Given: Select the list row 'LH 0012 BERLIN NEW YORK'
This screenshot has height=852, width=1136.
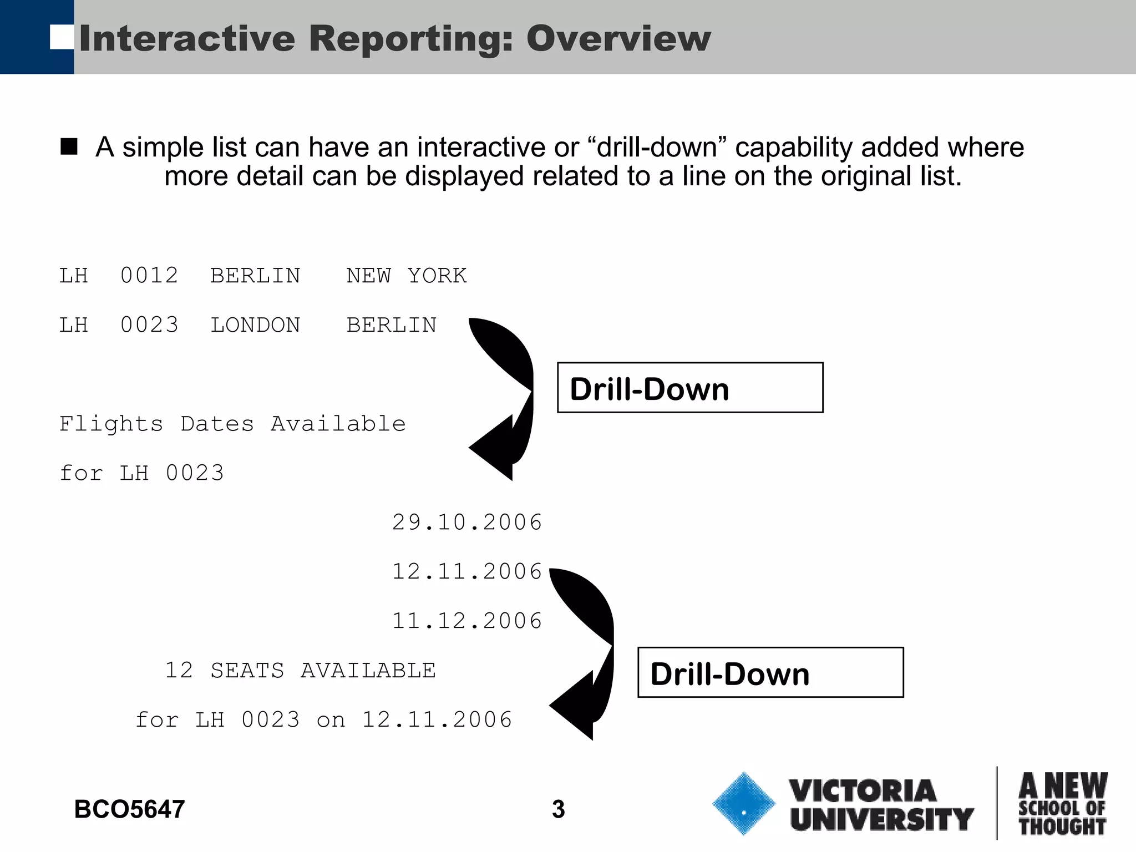Looking at the screenshot, I should 263,276.
